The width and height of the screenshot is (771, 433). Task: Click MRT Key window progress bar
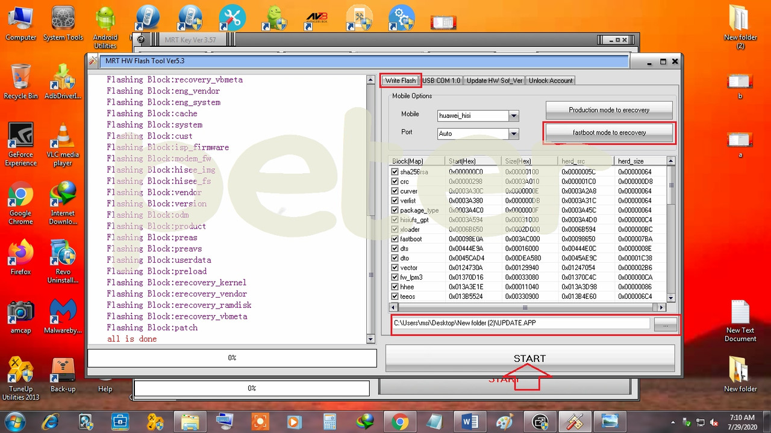tap(252, 388)
